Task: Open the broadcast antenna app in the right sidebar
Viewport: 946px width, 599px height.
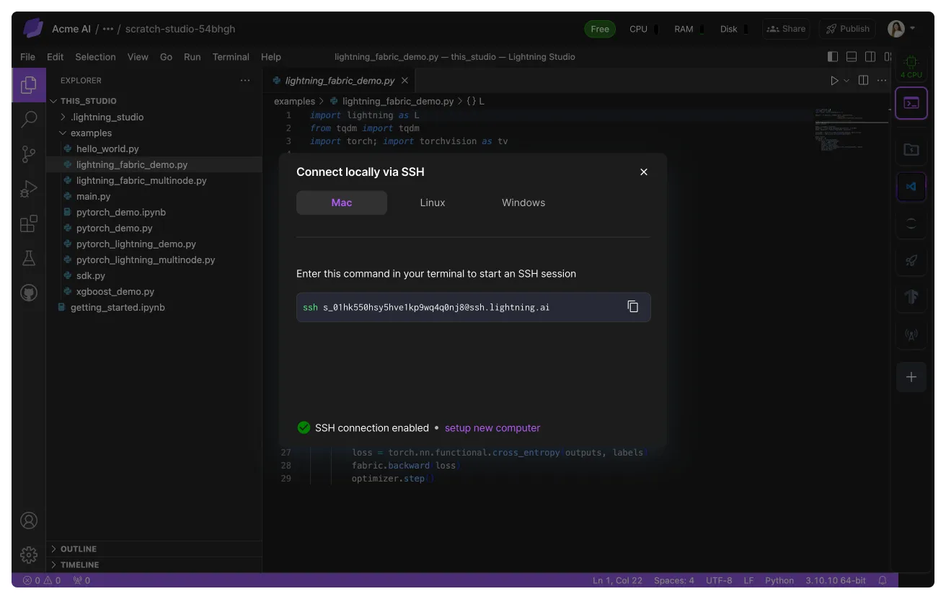Action: click(x=911, y=334)
